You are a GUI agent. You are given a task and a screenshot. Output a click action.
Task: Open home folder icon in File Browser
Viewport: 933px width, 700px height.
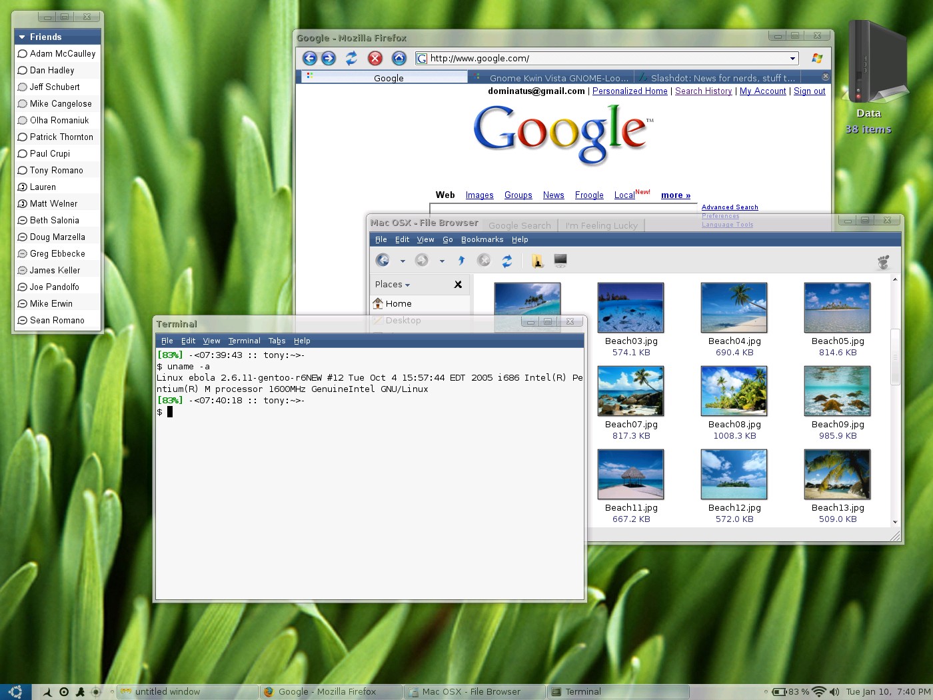pyautogui.click(x=537, y=261)
